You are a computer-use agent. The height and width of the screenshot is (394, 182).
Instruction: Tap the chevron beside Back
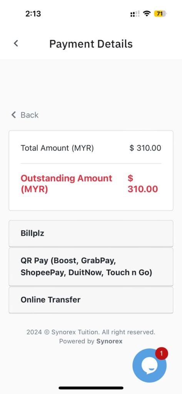click(13, 115)
